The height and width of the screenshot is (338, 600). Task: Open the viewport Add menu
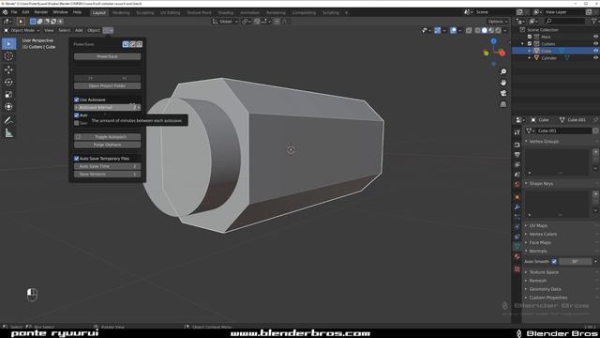click(x=79, y=30)
